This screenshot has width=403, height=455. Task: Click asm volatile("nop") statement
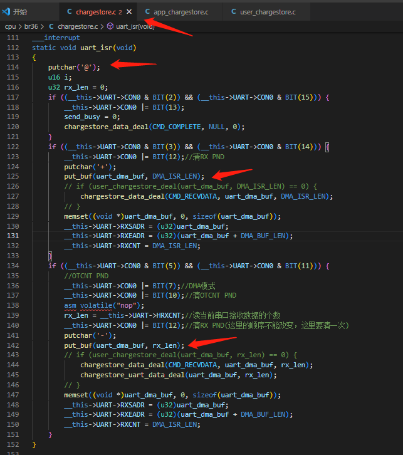coord(104,306)
